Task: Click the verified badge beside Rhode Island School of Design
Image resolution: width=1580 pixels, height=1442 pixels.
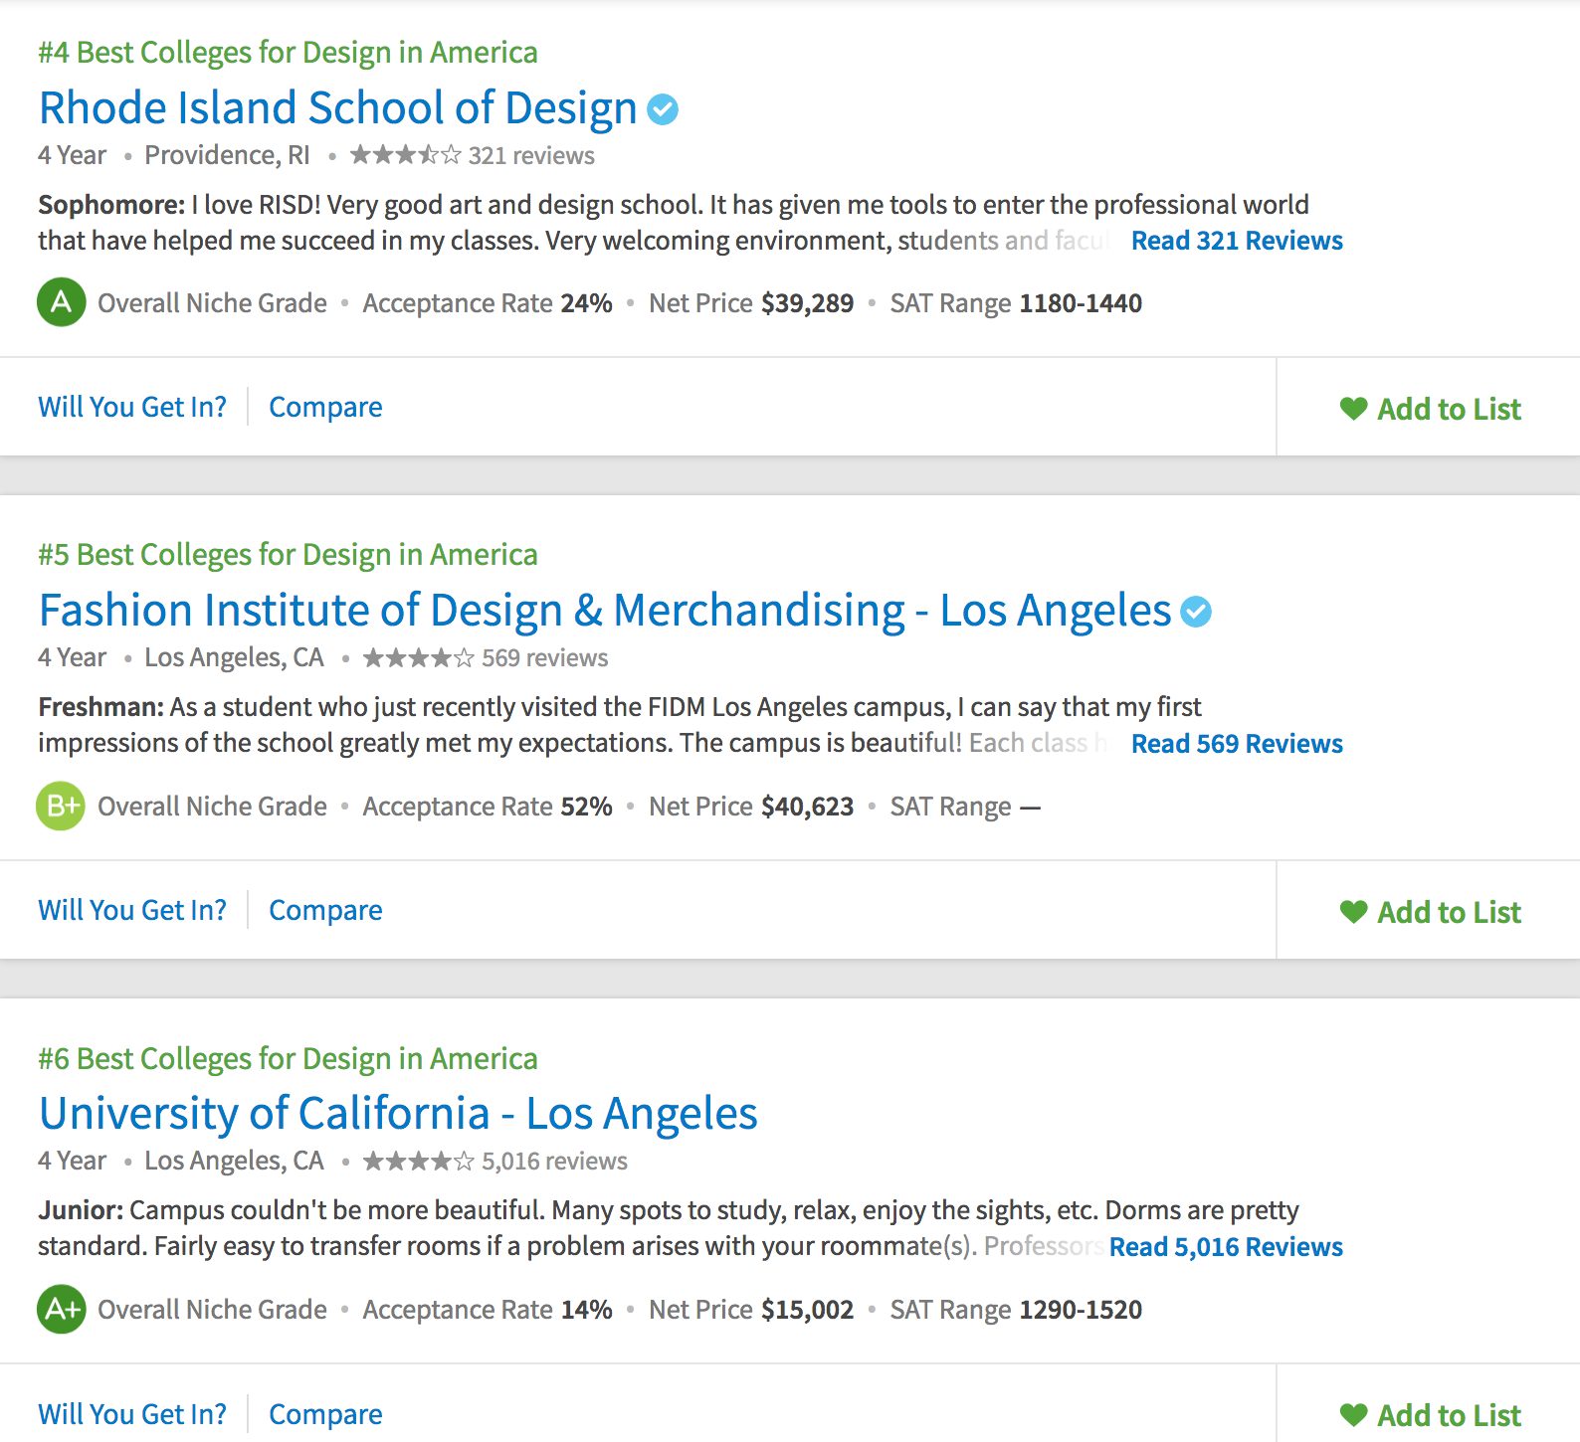Action: coord(663,109)
